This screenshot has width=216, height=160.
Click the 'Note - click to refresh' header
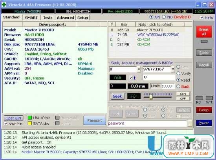coord(160,24)
